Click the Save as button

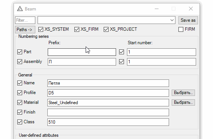coord(188,20)
